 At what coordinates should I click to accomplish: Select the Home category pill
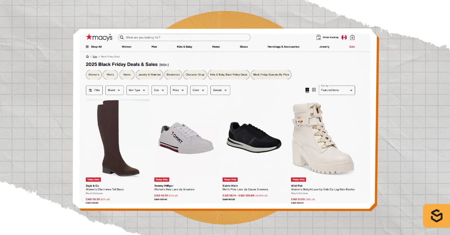pyautogui.click(x=127, y=74)
